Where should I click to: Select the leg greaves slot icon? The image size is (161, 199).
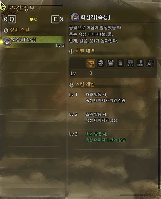coord(140,63)
